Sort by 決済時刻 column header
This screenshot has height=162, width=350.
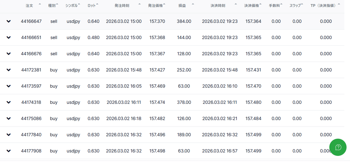click(218, 6)
